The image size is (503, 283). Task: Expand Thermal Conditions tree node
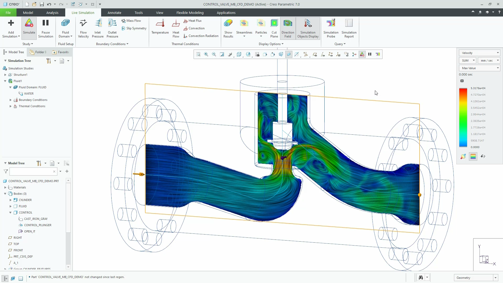(10, 106)
